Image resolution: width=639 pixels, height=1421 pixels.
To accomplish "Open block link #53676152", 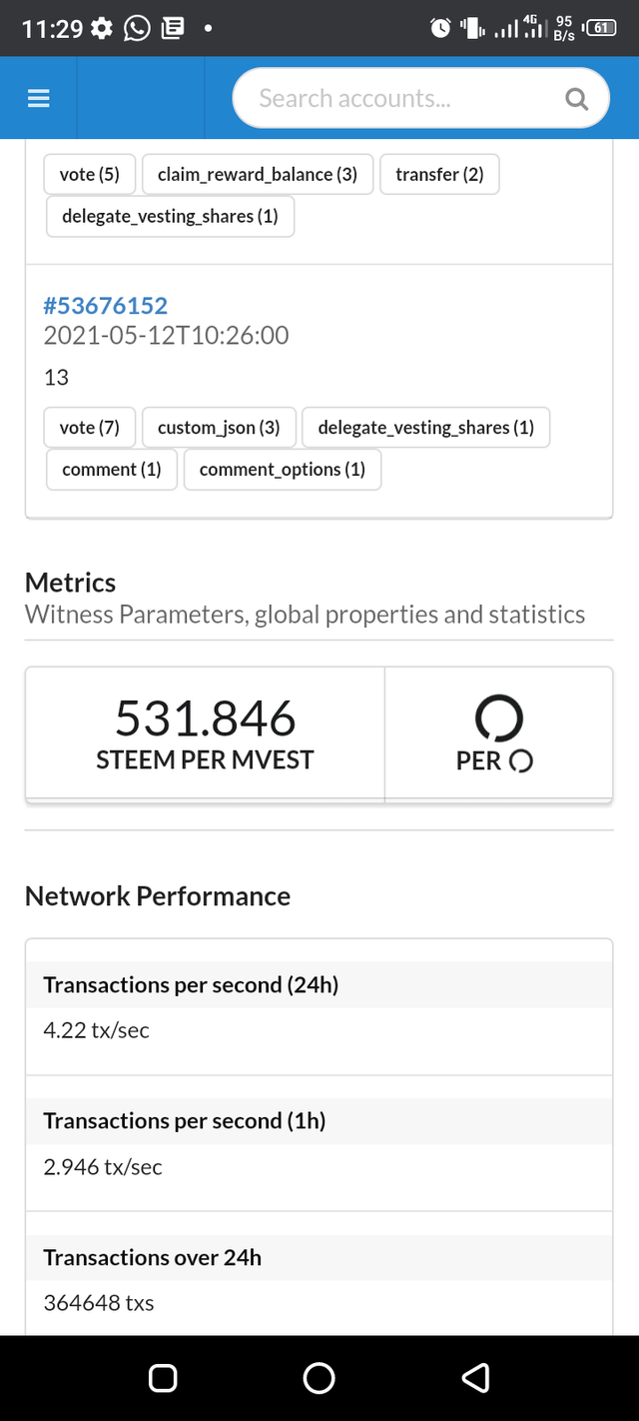I will 105,305.
